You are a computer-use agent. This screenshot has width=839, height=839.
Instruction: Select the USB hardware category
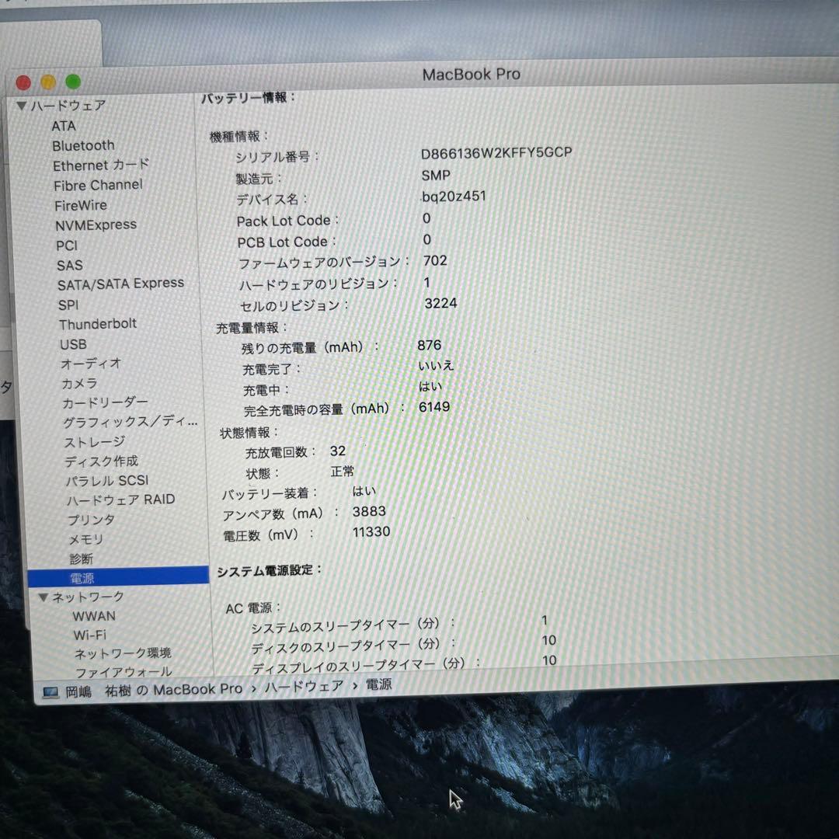[73, 344]
